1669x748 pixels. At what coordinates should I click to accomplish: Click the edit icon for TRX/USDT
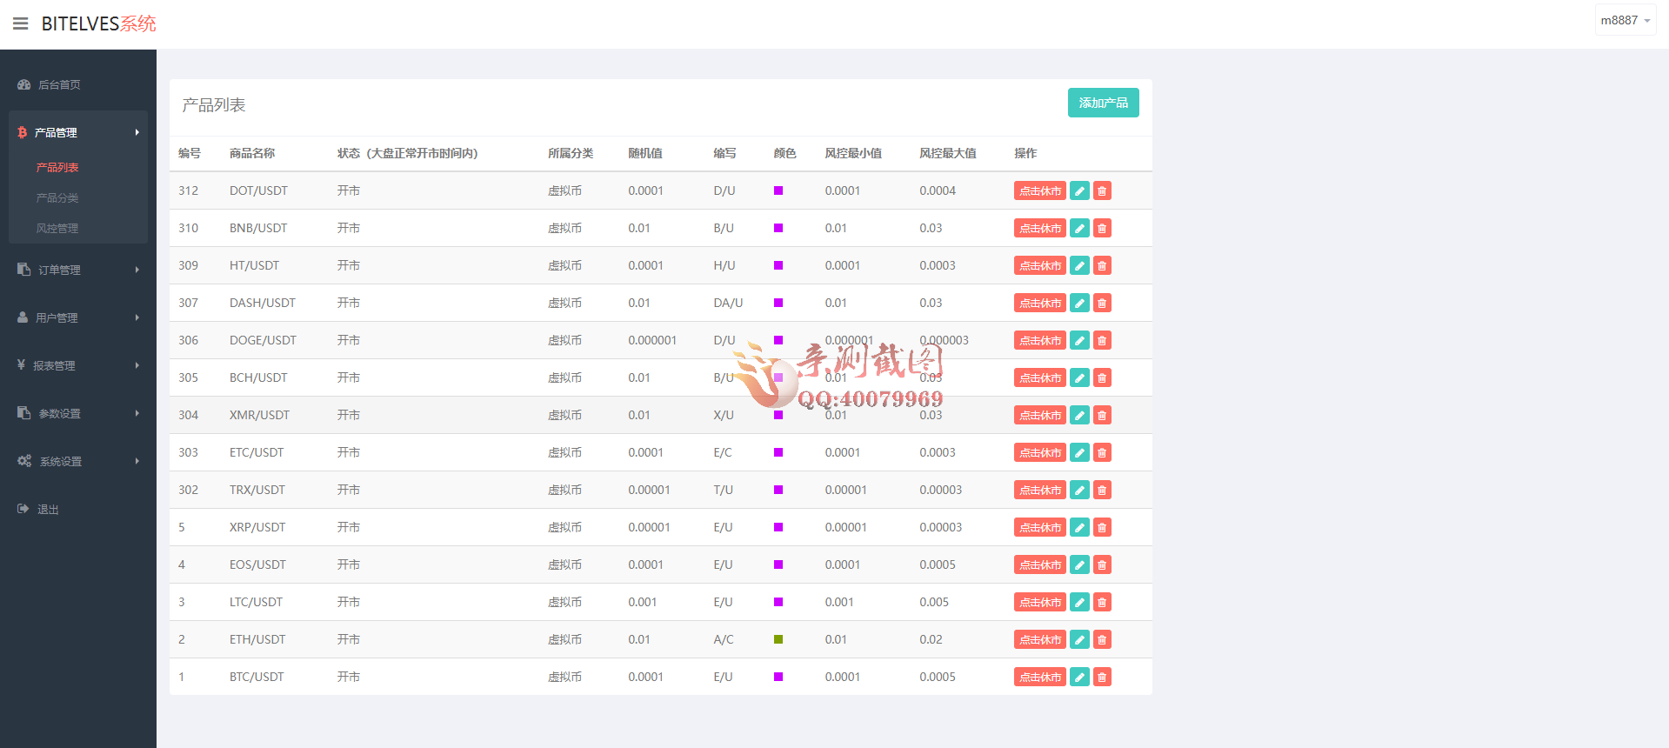(1079, 491)
